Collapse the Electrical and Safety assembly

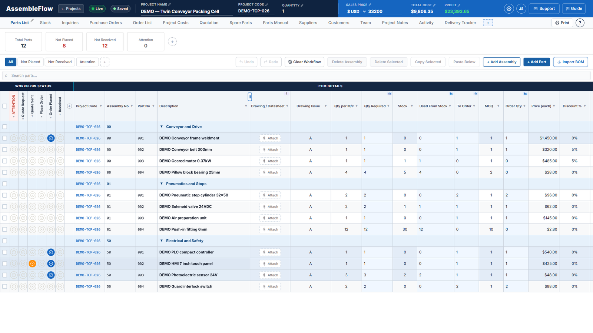tap(162, 240)
